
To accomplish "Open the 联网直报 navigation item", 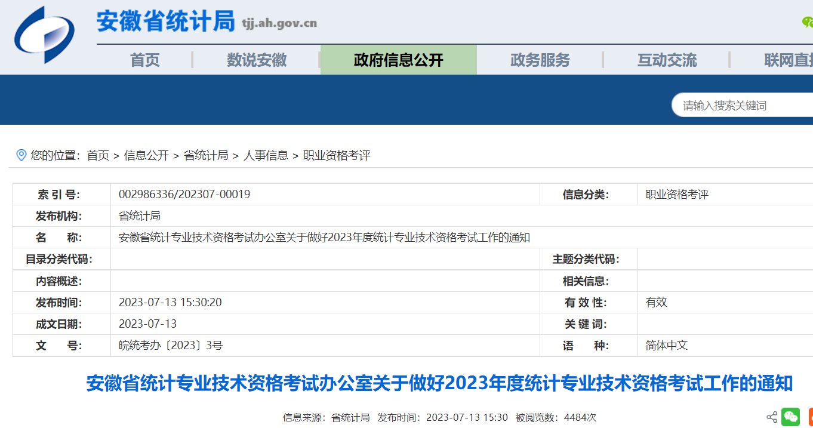I will point(788,60).
